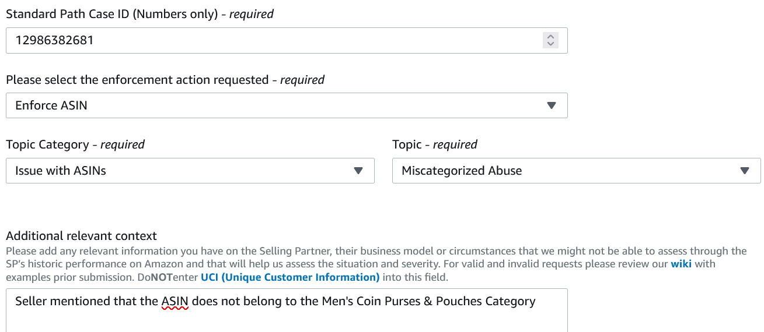This screenshot has width=764, height=332.
Task: Open the wiki link for request examples
Action: click(681, 264)
